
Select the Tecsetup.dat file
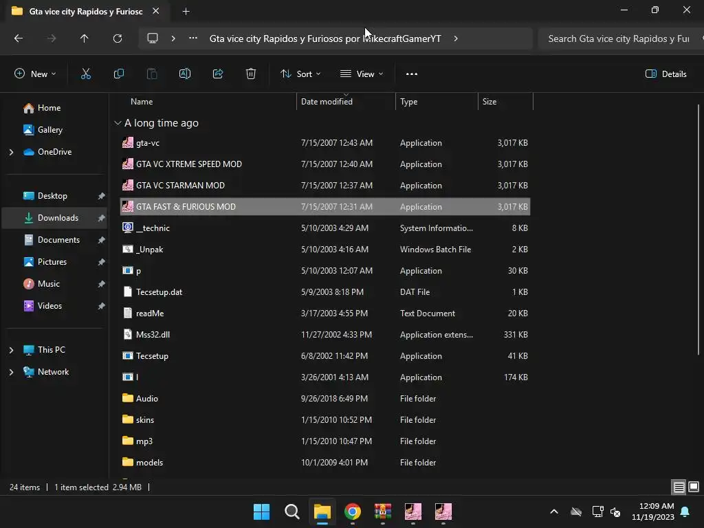coord(325,291)
